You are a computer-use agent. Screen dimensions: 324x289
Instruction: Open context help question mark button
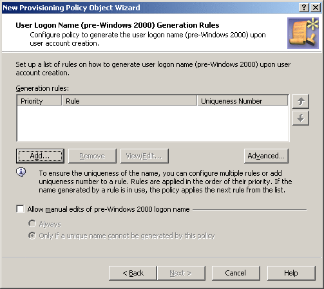304,8
